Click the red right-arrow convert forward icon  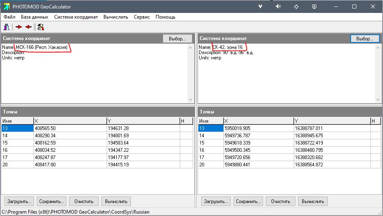coord(19,27)
